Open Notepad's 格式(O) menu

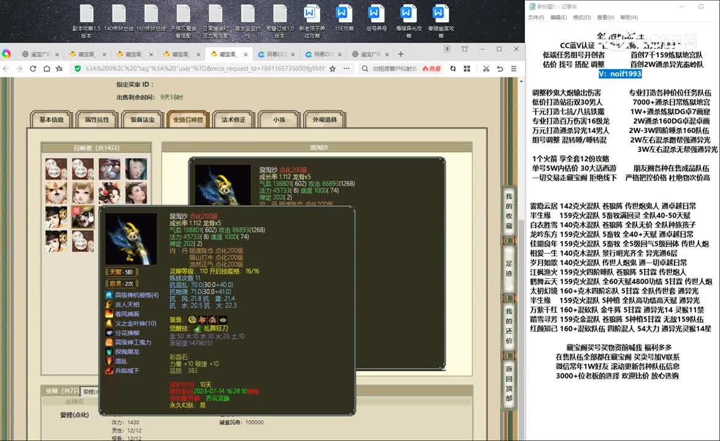tap(582, 17)
